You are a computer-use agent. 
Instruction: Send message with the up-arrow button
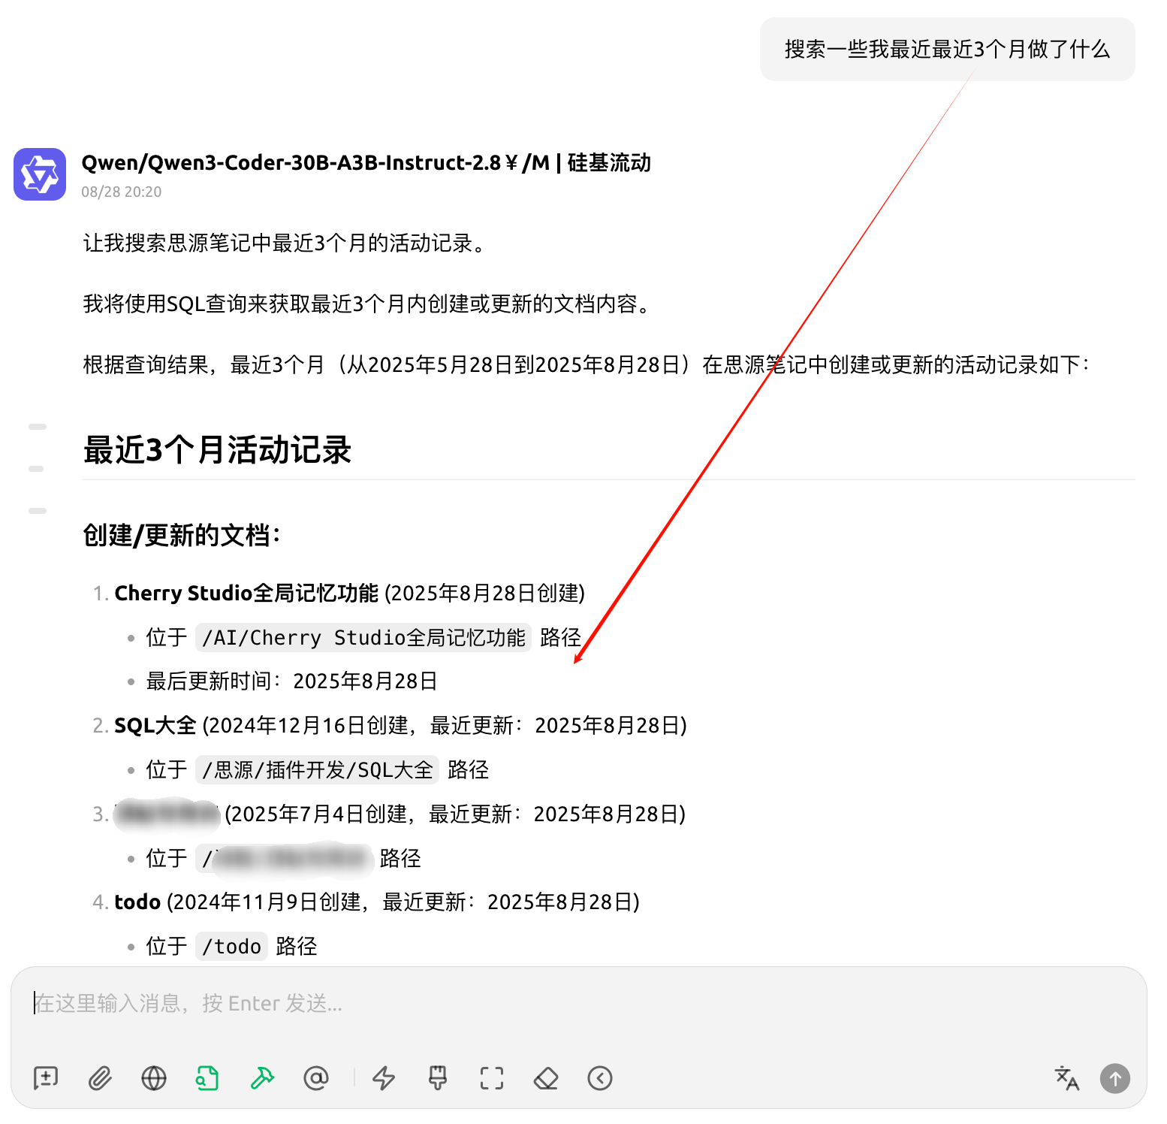click(x=1115, y=1078)
